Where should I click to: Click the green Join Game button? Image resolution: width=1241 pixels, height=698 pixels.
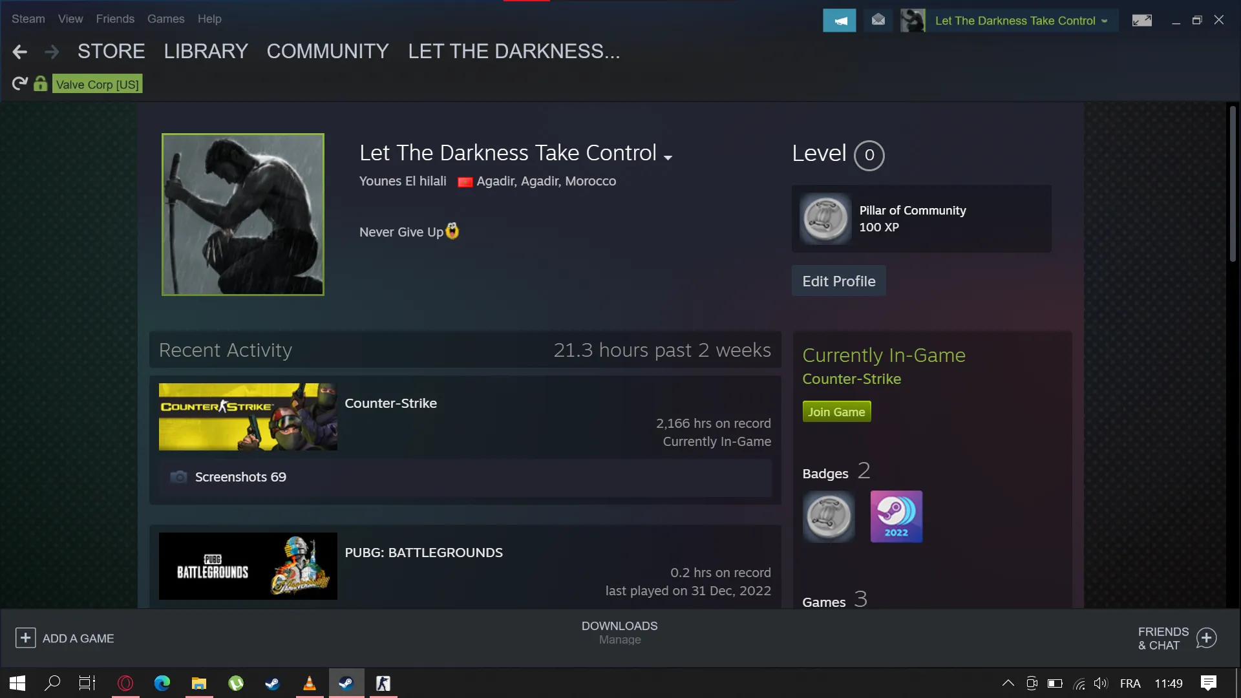836,412
